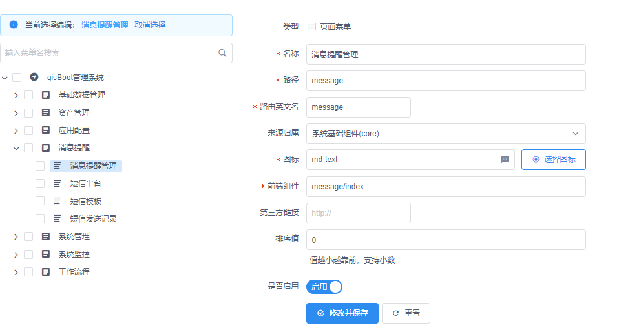The width and height of the screenshot is (619, 332).
Task: Click the search magnifier icon in menu search
Action: (222, 53)
